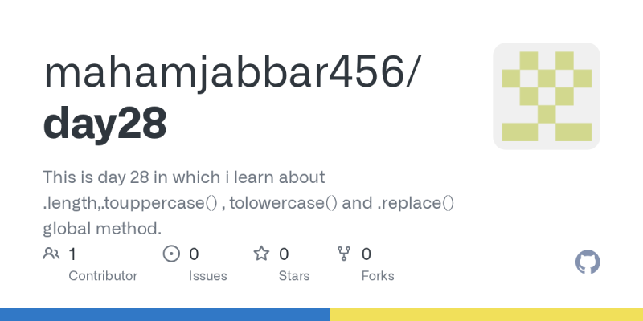Click the 'global method.' description line
Image resolution: width=643 pixels, height=321 pixels.
tap(102, 229)
